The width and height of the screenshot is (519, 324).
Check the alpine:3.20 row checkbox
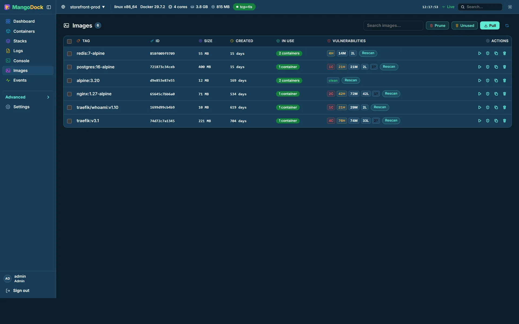69,81
